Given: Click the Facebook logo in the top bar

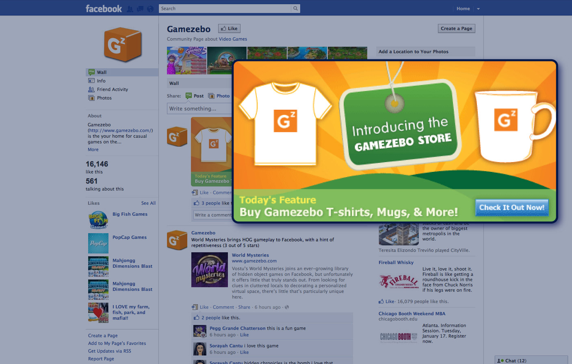Looking at the screenshot, I should pyautogui.click(x=104, y=9).
